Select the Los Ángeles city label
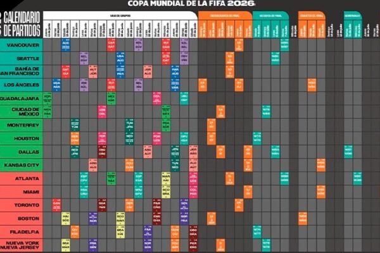Screen dimensions: 380x253 [22, 85]
